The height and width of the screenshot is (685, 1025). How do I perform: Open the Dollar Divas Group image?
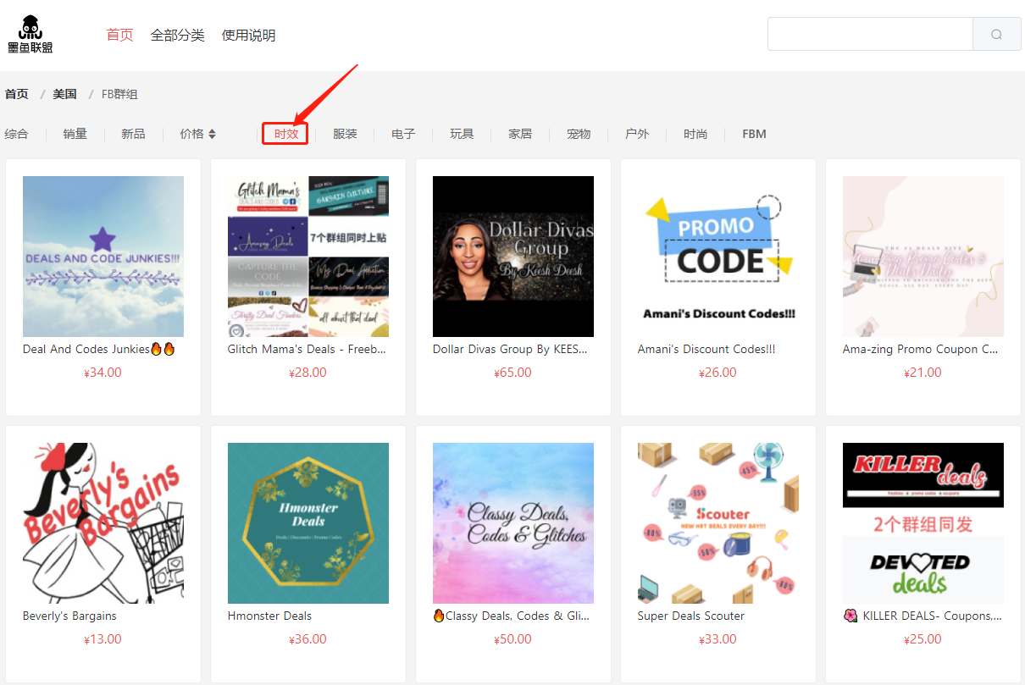[513, 257]
